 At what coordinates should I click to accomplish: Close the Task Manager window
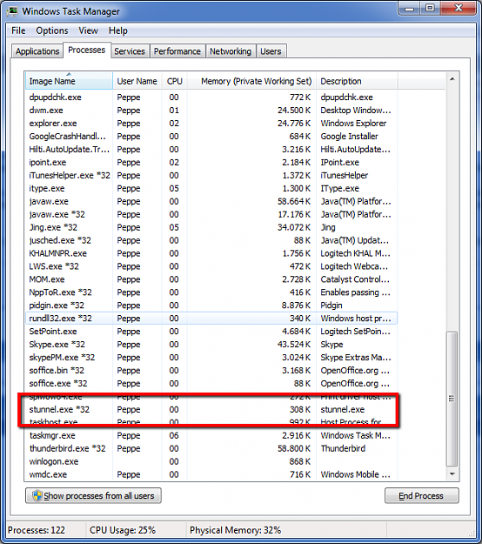pyautogui.click(x=459, y=9)
